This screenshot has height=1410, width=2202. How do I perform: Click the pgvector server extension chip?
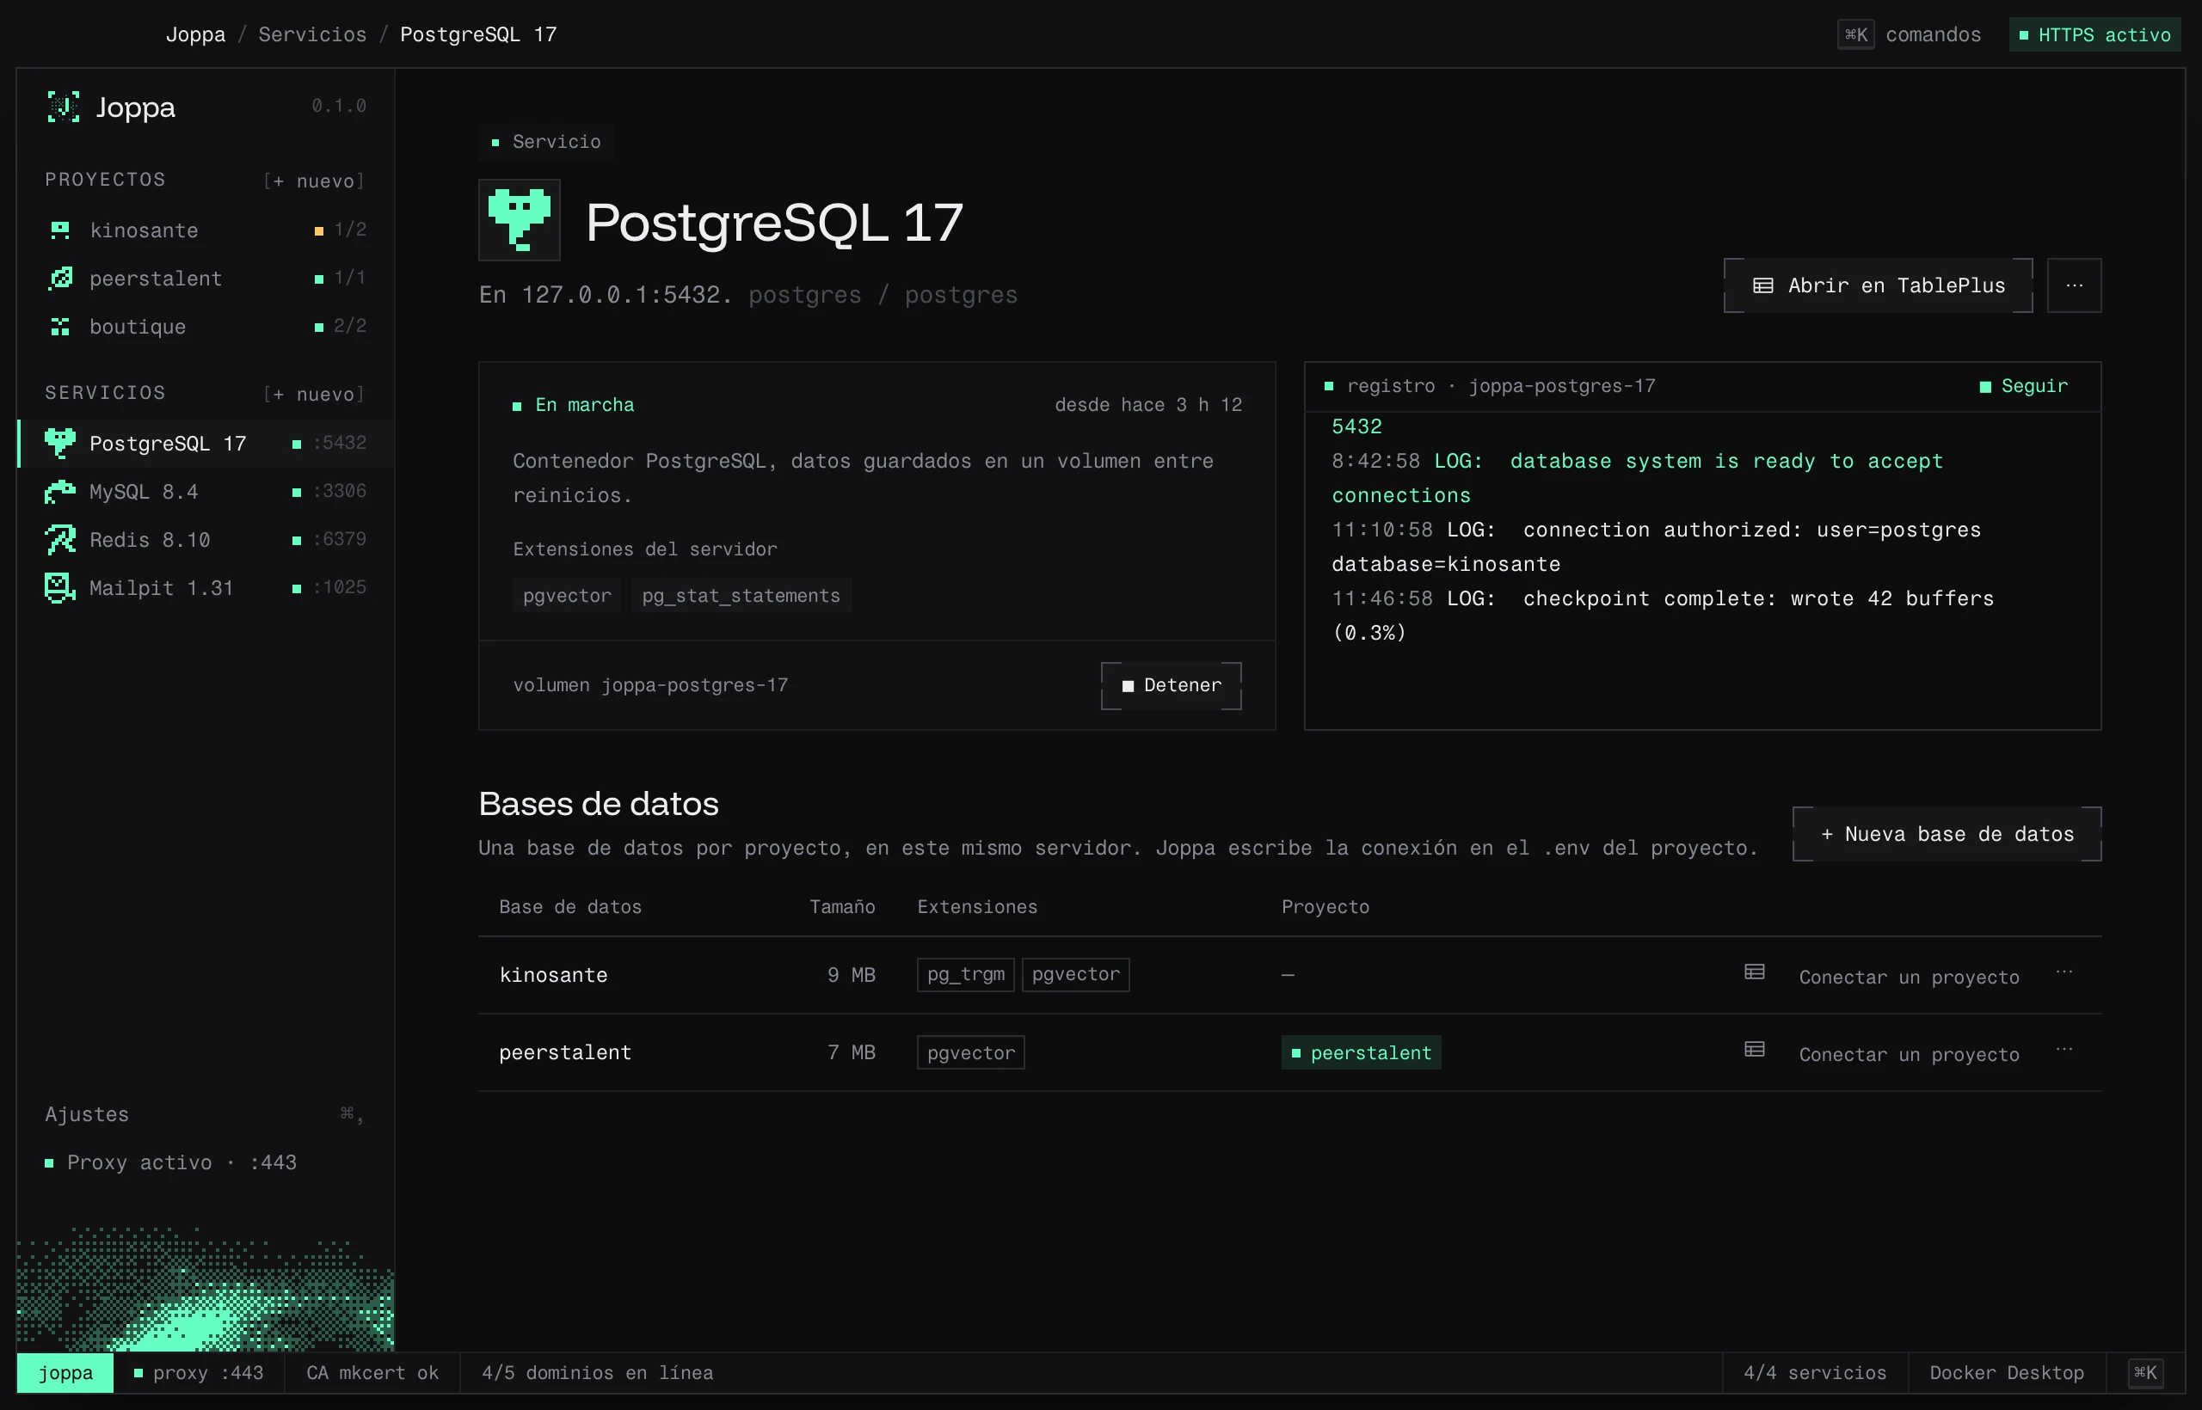tap(567, 595)
